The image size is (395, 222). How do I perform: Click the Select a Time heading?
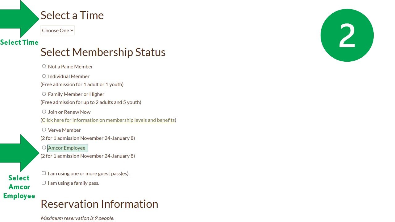click(72, 15)
